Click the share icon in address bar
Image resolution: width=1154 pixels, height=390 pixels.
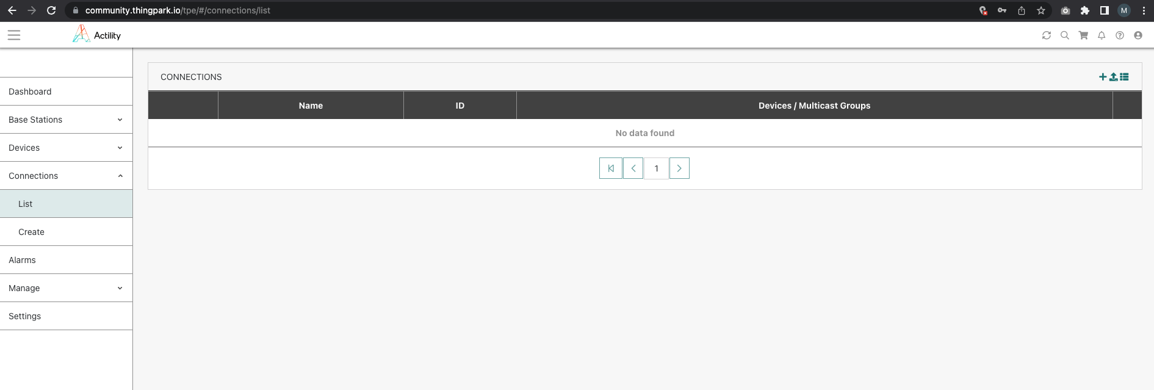1022,10
